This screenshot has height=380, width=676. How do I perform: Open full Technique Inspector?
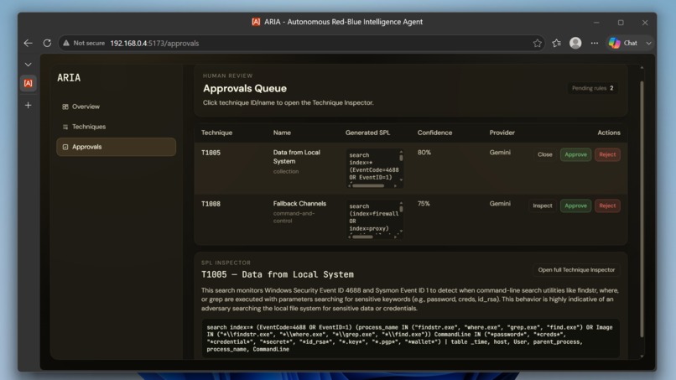pos(576,270)
